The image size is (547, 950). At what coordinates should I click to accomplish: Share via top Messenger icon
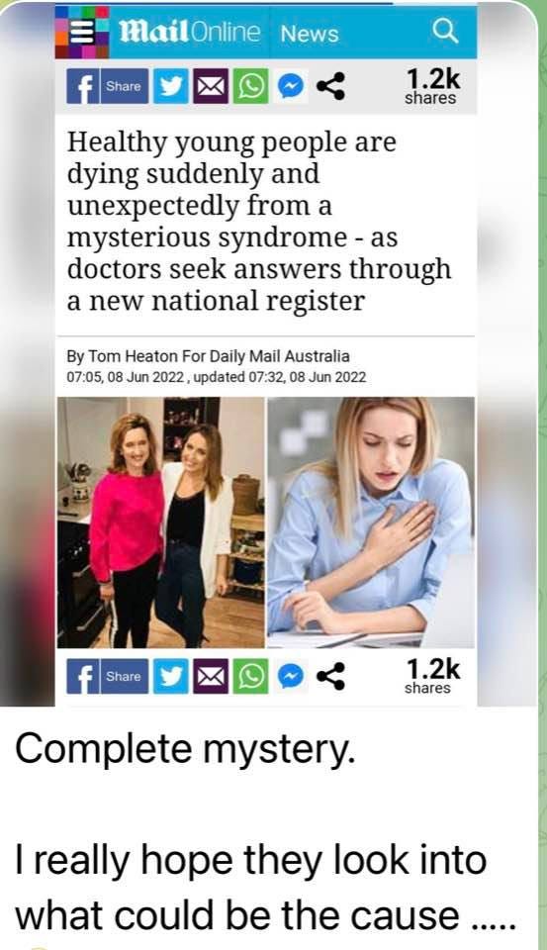tap(291, 86)
